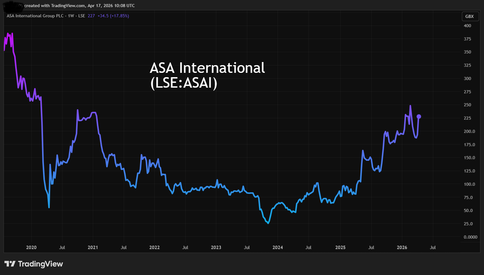Screen dimensions: 484x275
Task: Click the 2020 label on time axis
Action: [31, 247]
